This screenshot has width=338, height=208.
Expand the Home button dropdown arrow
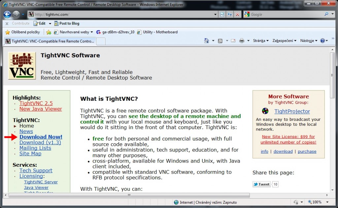213,41
